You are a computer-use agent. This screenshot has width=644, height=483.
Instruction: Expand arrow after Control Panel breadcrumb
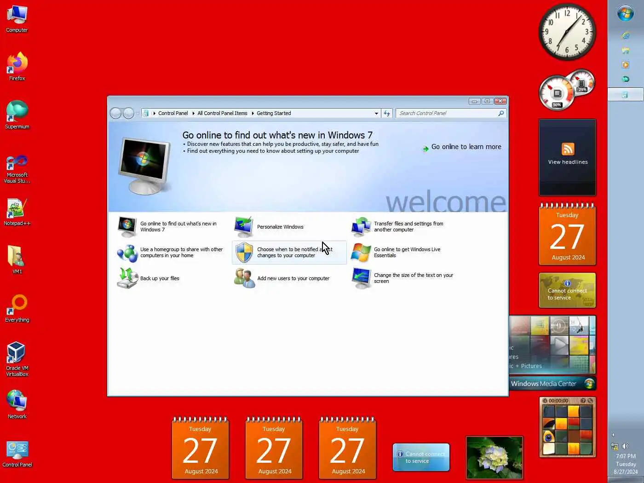coord(193,113)
